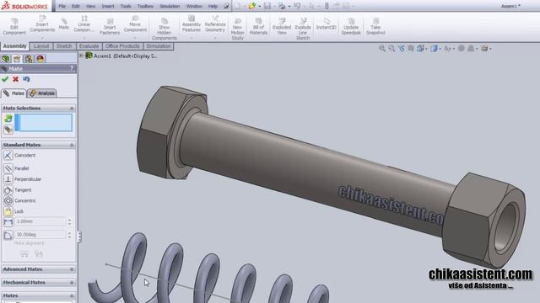Click Bill of Materials tool
The height and width of the screenshot is (303, 540).
pos(258,26)
